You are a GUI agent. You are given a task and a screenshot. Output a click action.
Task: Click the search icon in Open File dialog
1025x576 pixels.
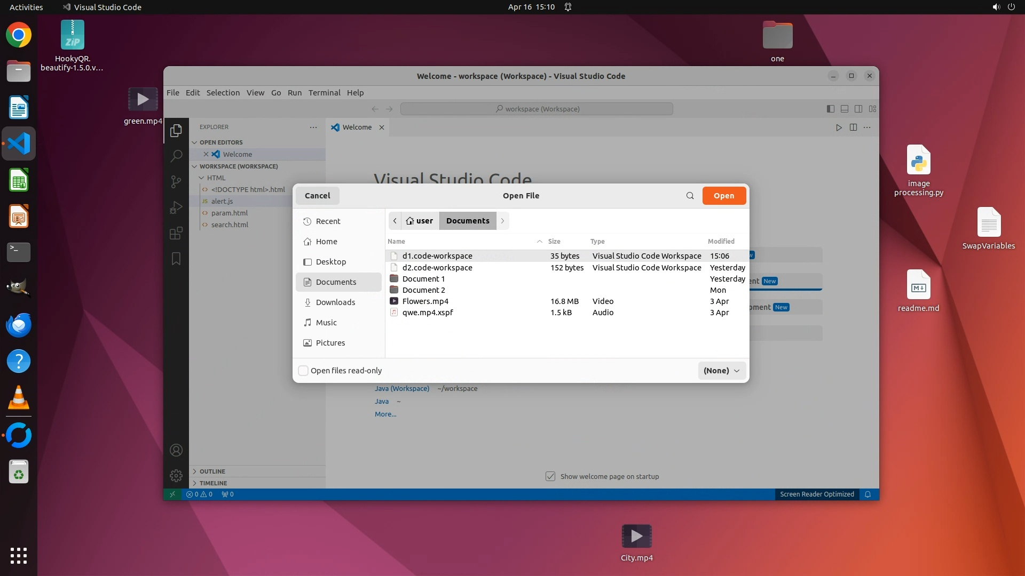point(690,196)
